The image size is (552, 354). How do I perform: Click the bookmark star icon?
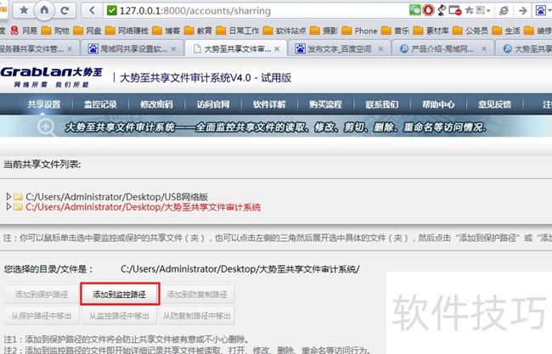[24, 10]
